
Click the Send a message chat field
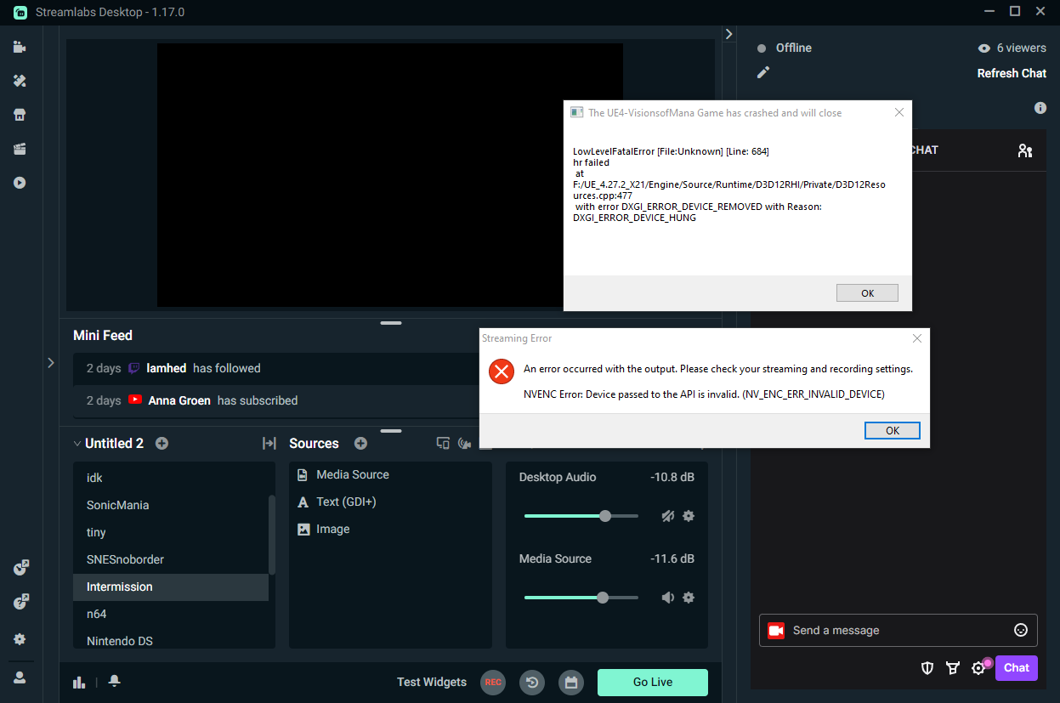pyautogui.click(x=898, y=631)
